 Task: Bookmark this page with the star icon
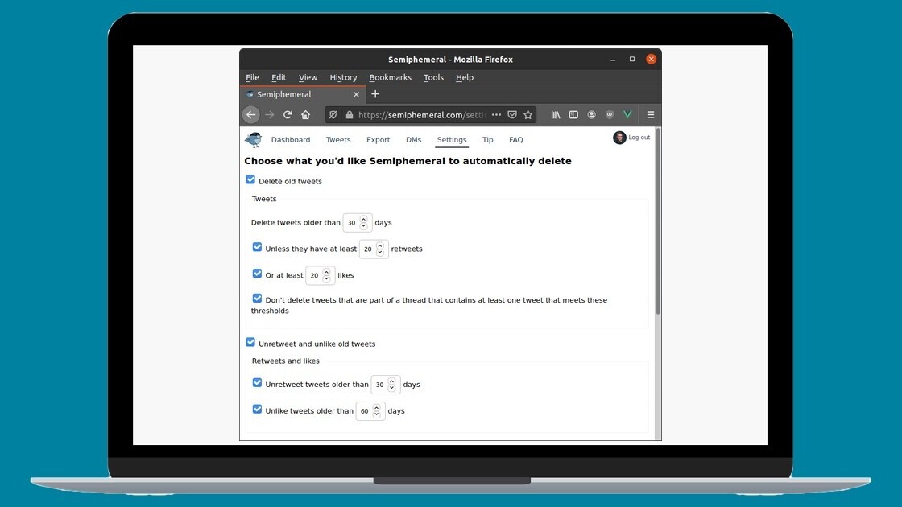point(528,115)
